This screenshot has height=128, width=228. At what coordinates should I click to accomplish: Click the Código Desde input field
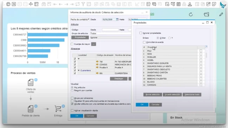110,30
